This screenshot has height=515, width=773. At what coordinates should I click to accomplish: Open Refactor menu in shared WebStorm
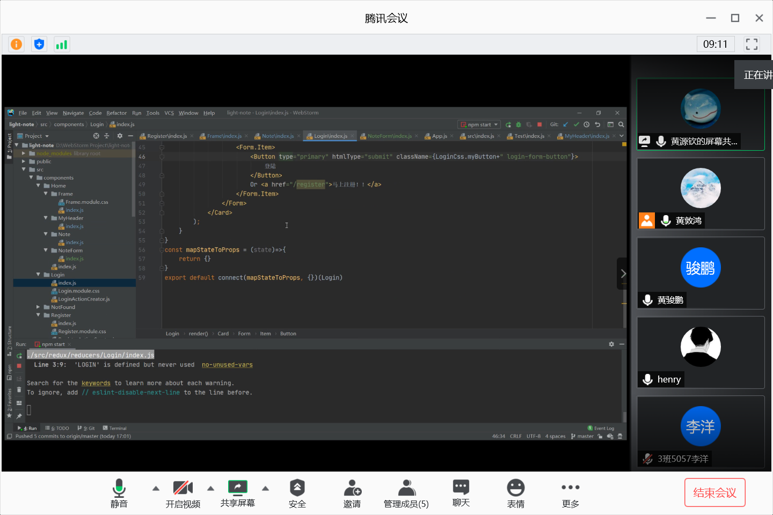116,113
